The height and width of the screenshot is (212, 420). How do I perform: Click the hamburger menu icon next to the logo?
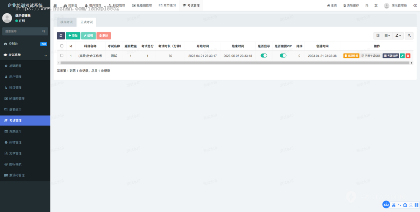point(55,5)
